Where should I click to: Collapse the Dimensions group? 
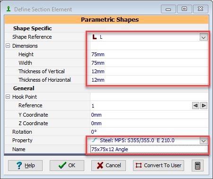8,46
